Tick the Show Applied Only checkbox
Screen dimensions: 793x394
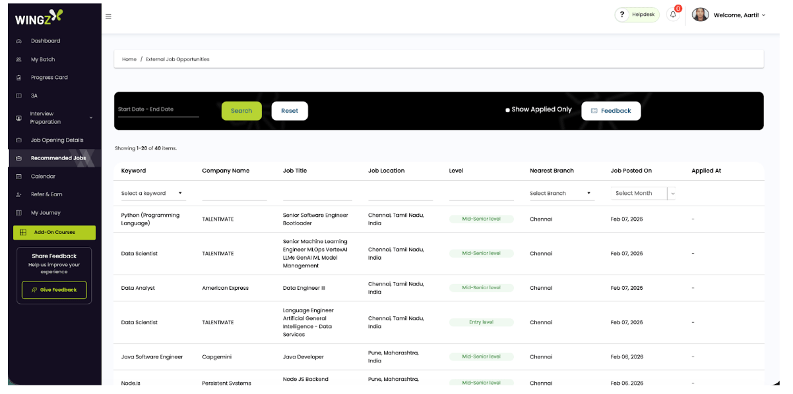click(507, 110)
